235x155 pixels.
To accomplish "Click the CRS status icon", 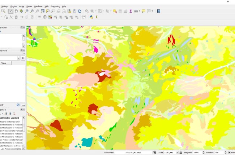I will tap(155, 152).
